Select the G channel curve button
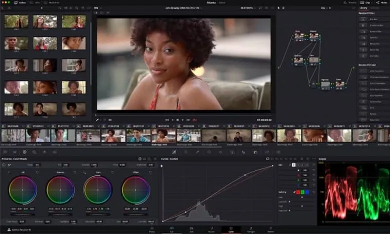 click(302, 165)
